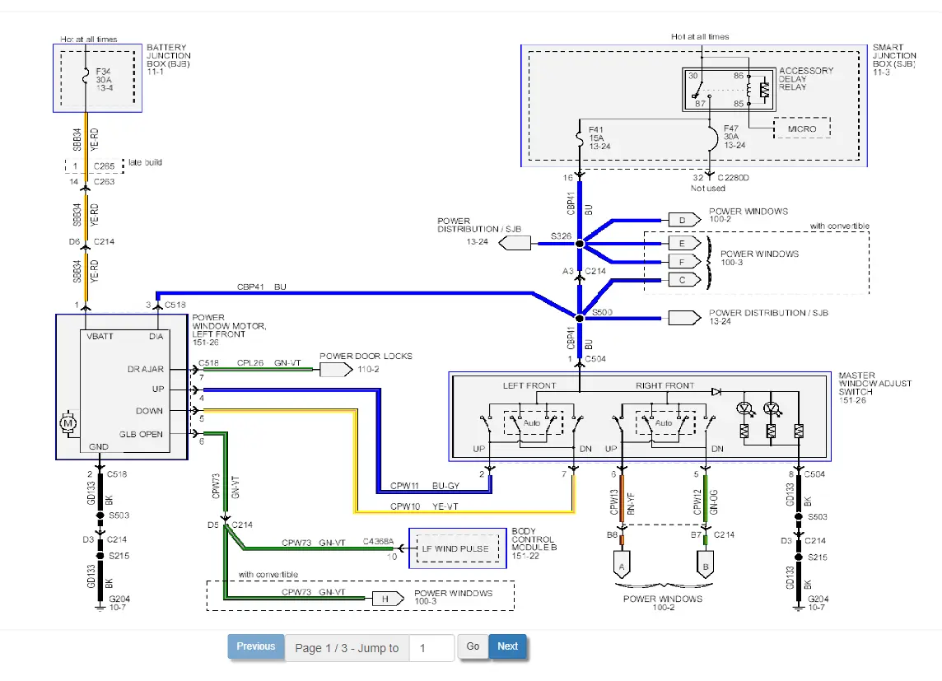Click the 'VBATT' pin label
The image size is (942, 681).
100,336
